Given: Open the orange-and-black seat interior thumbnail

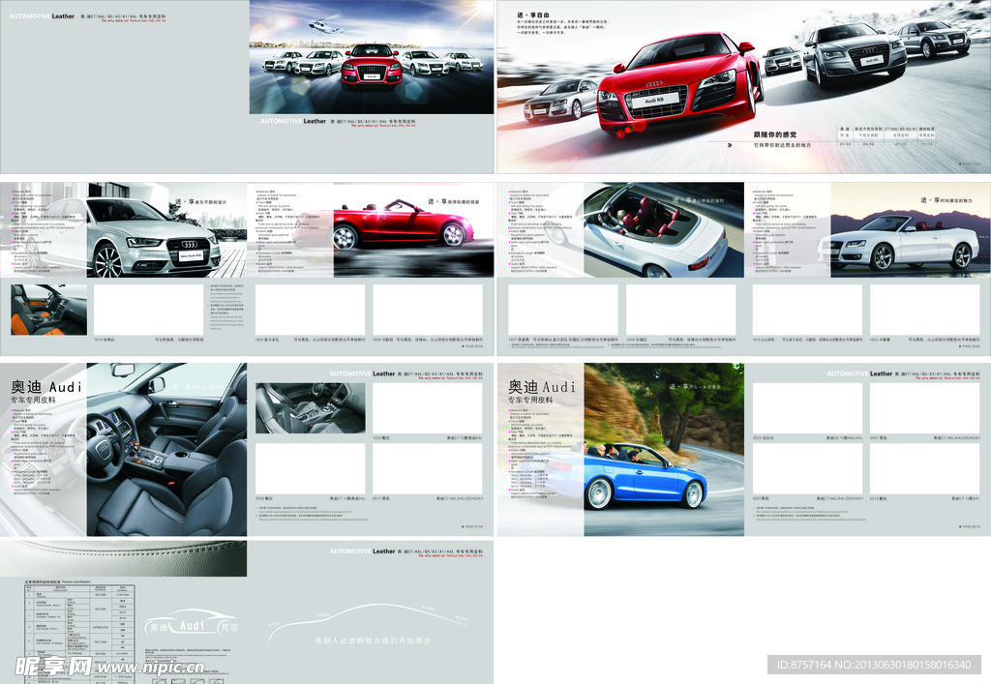Looking at the screenshot, I should tap(48, 310).
